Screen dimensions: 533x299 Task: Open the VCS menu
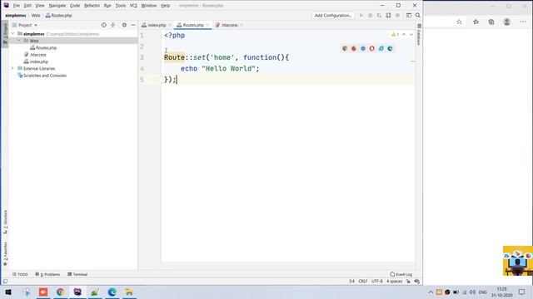point(133,6)
